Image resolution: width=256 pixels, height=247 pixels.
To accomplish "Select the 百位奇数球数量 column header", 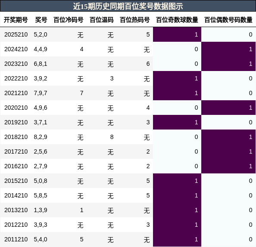I will (177, 20).
